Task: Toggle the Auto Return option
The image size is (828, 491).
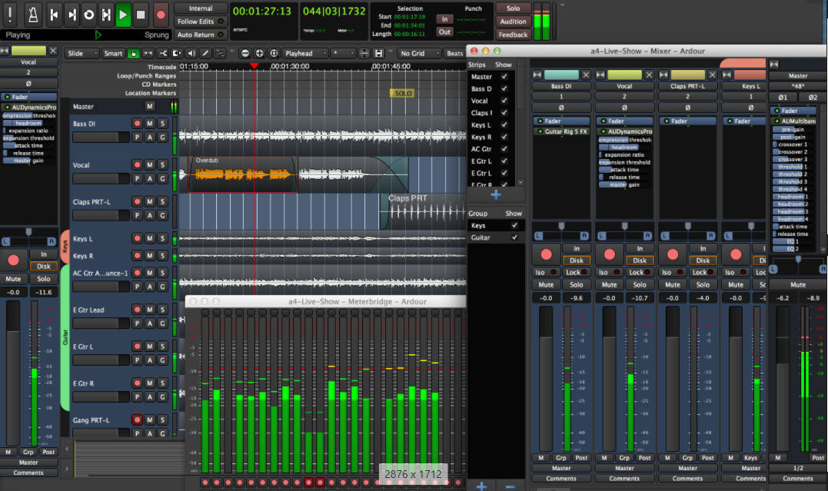Action: pos(201,35)
